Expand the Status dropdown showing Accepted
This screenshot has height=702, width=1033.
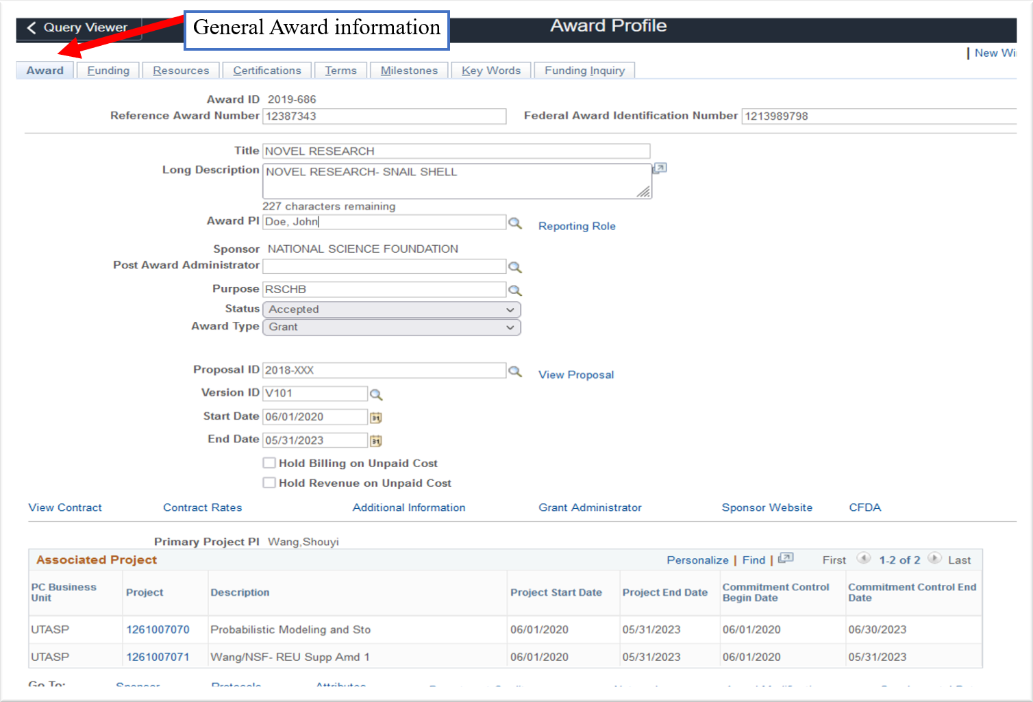[391, 310]
